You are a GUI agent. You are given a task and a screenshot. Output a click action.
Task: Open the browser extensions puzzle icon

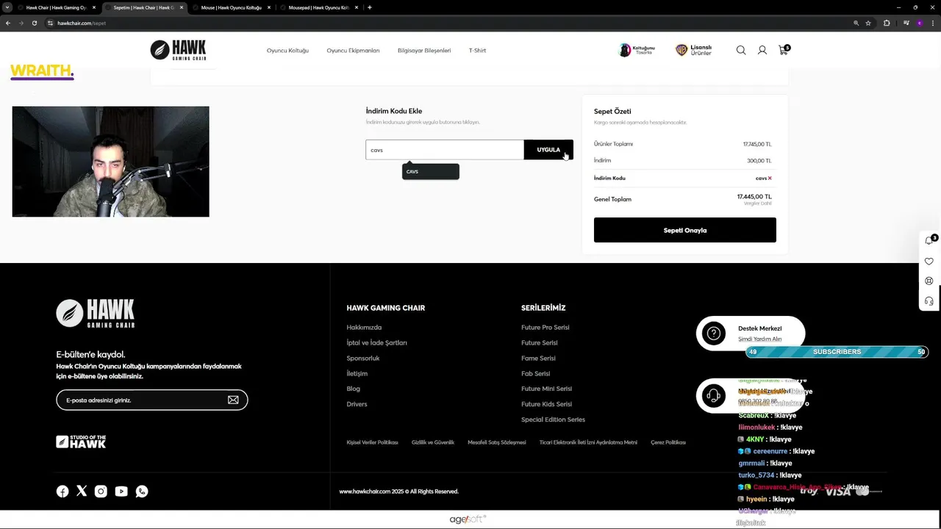click(887, 23)
